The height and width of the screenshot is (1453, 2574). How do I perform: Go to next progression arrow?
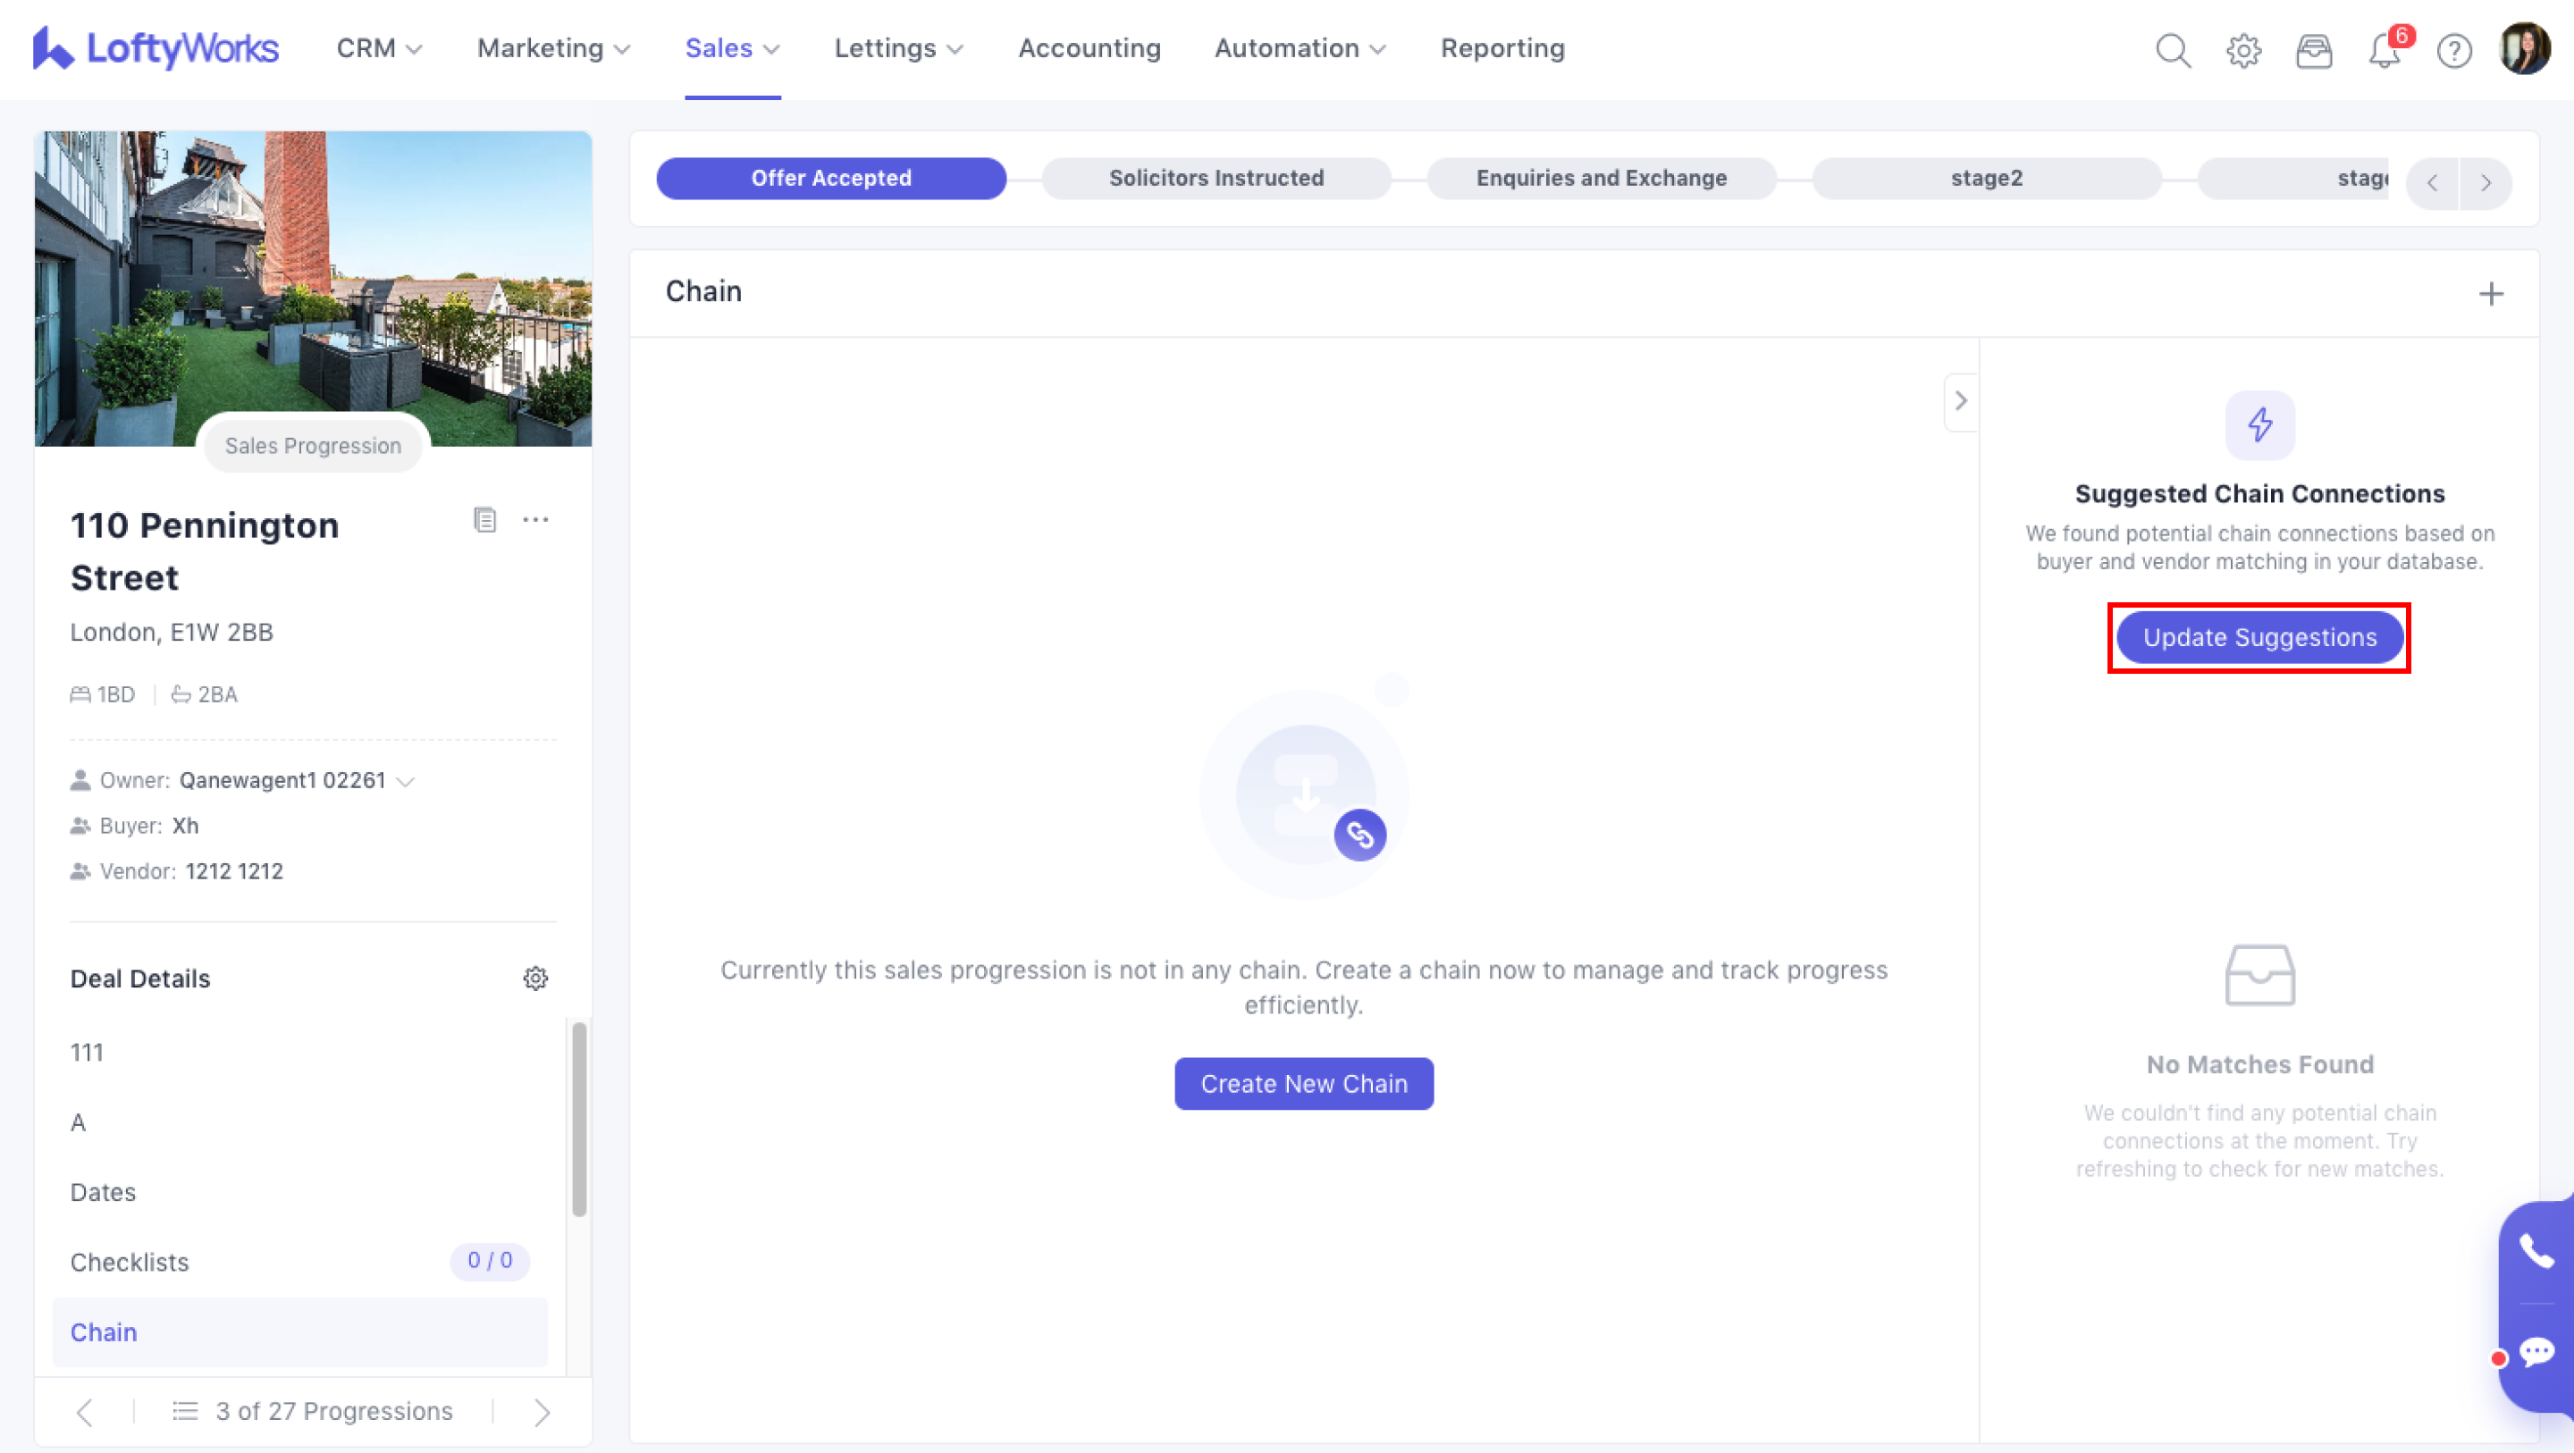(x=542, y=1412)
